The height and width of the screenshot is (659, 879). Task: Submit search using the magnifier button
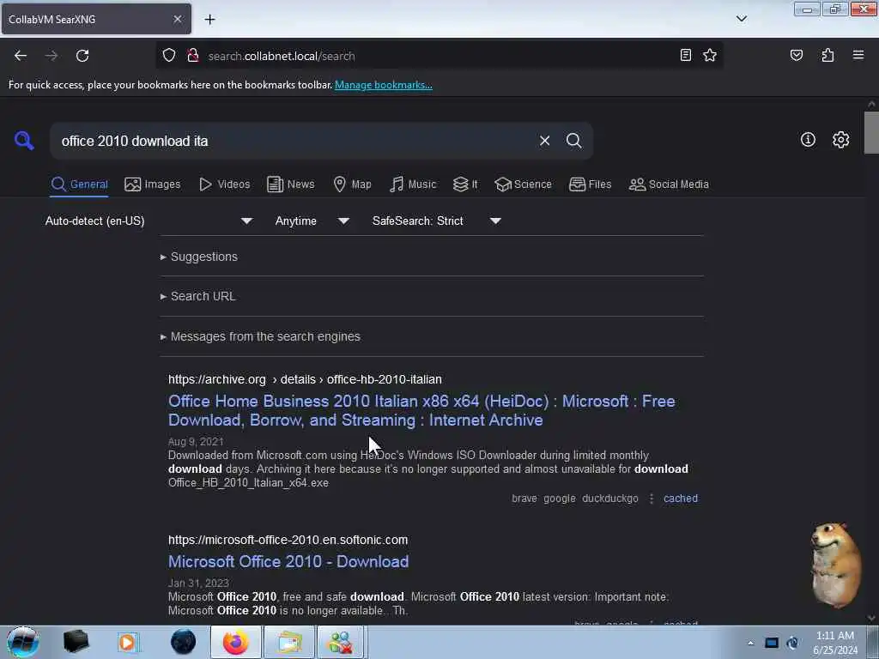tap(573, 141)
